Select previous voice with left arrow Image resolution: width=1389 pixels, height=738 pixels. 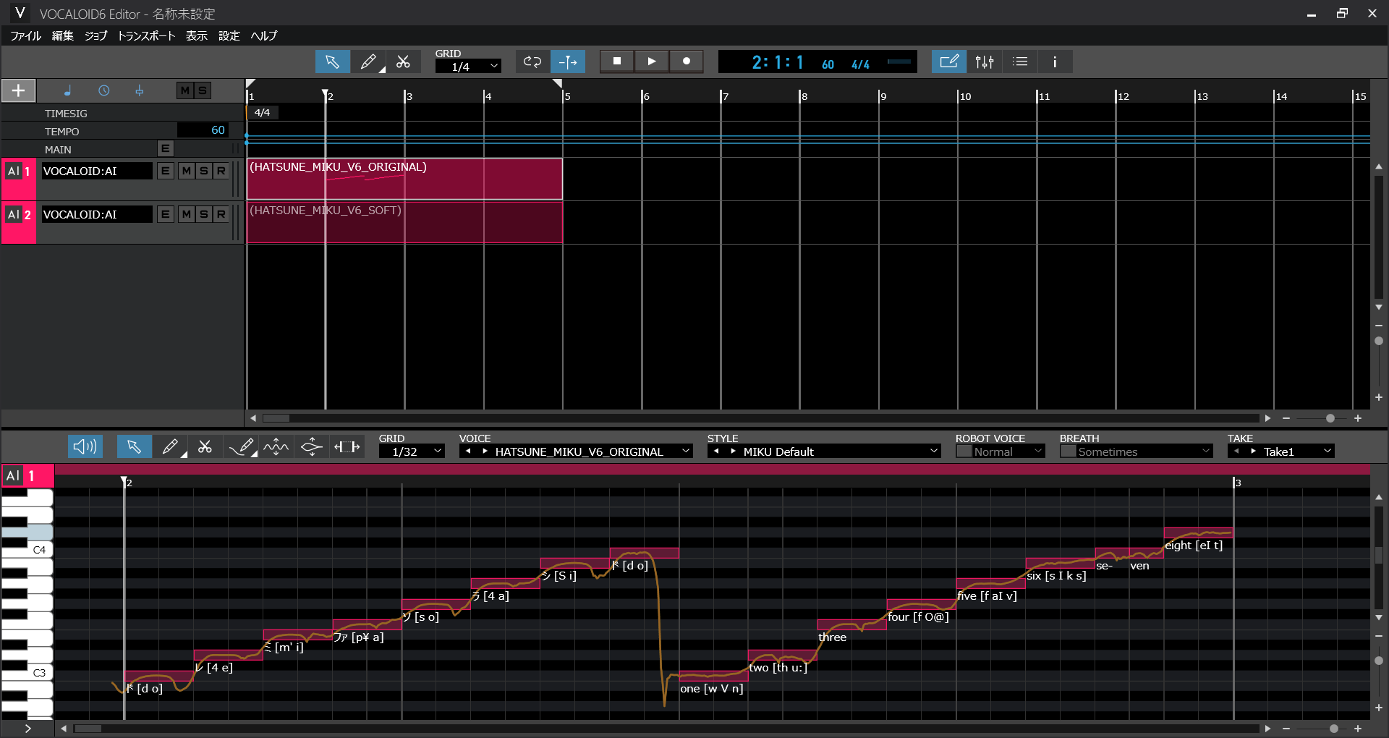(468, 451)
